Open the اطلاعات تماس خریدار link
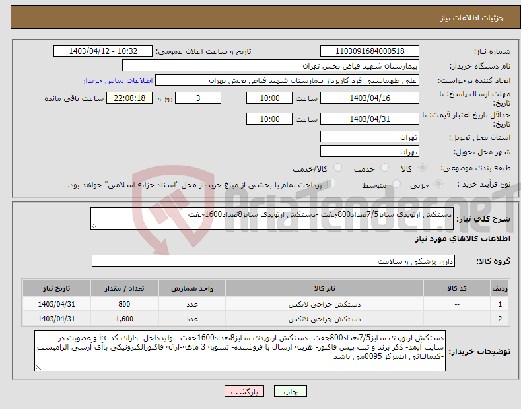The height and width of the screenshot is (409, 521). [x=118, y=80]
